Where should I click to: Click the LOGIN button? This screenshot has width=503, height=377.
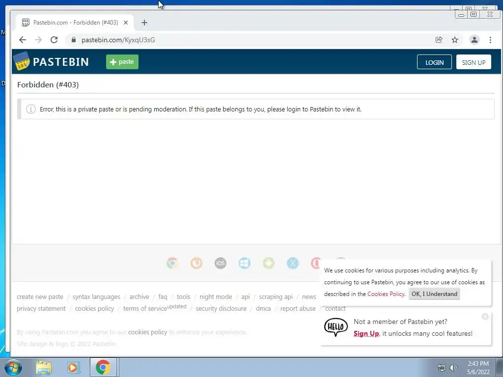tap(434, 62)
